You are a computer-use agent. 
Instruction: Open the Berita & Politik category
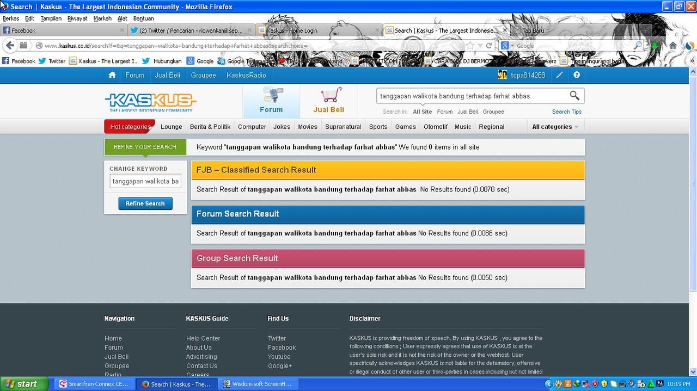click(210, 127)
